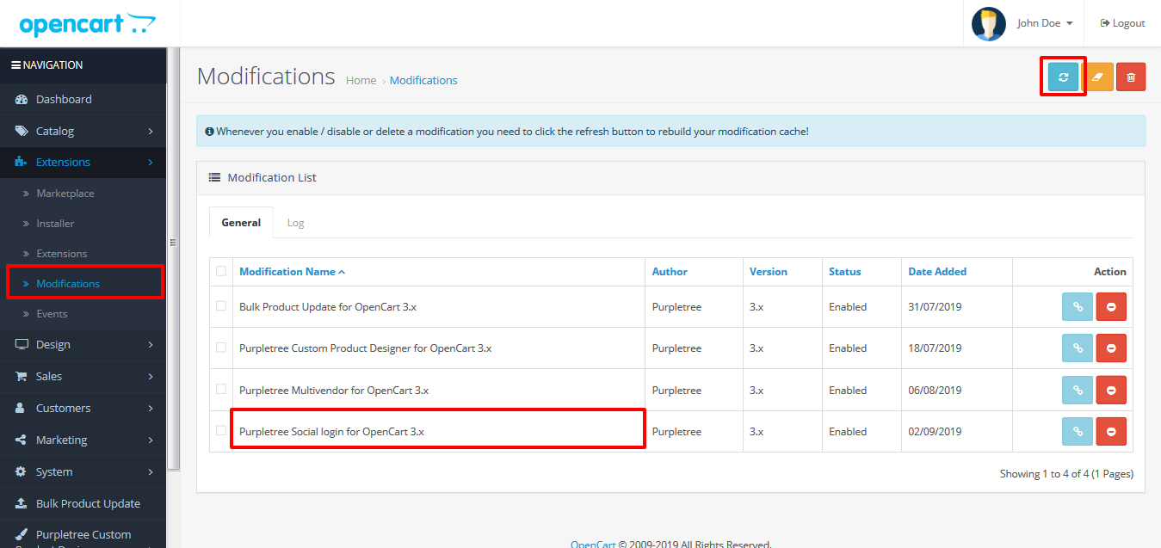Expand the System menu chevron

151,471
